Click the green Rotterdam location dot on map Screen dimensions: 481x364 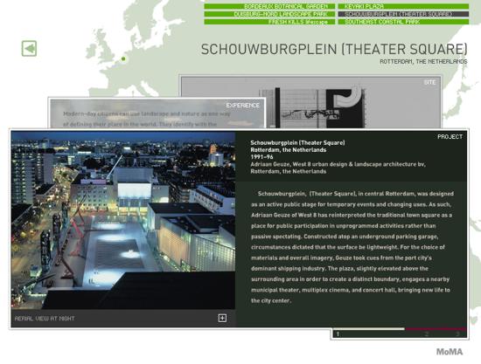[x=123, y=58]
